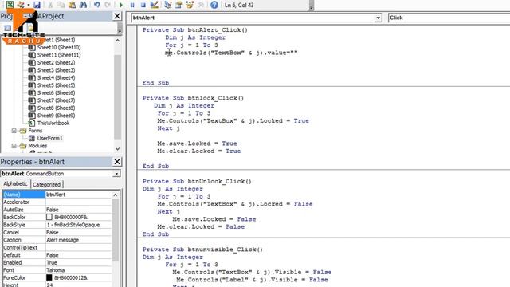
Task: Pause execution with the Break icon
Action: pyautogui.click(x=132, y=6)
